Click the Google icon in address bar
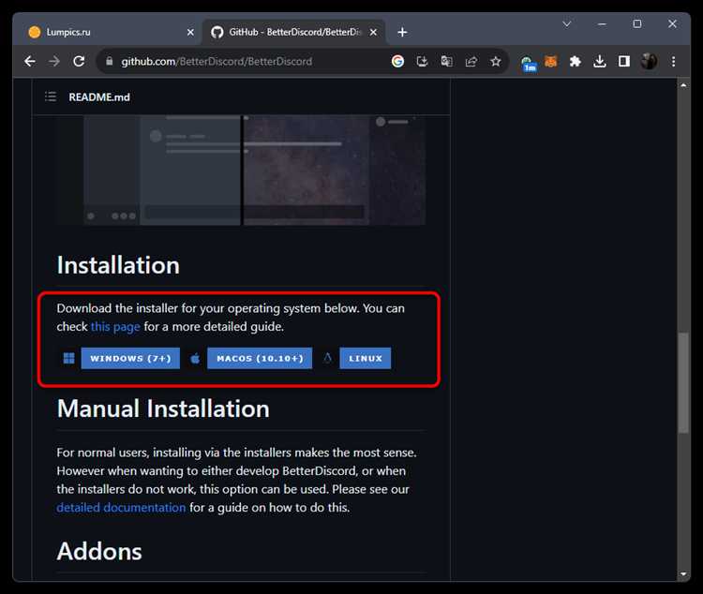Screen dimensions: 703x594 pos(397,62)
